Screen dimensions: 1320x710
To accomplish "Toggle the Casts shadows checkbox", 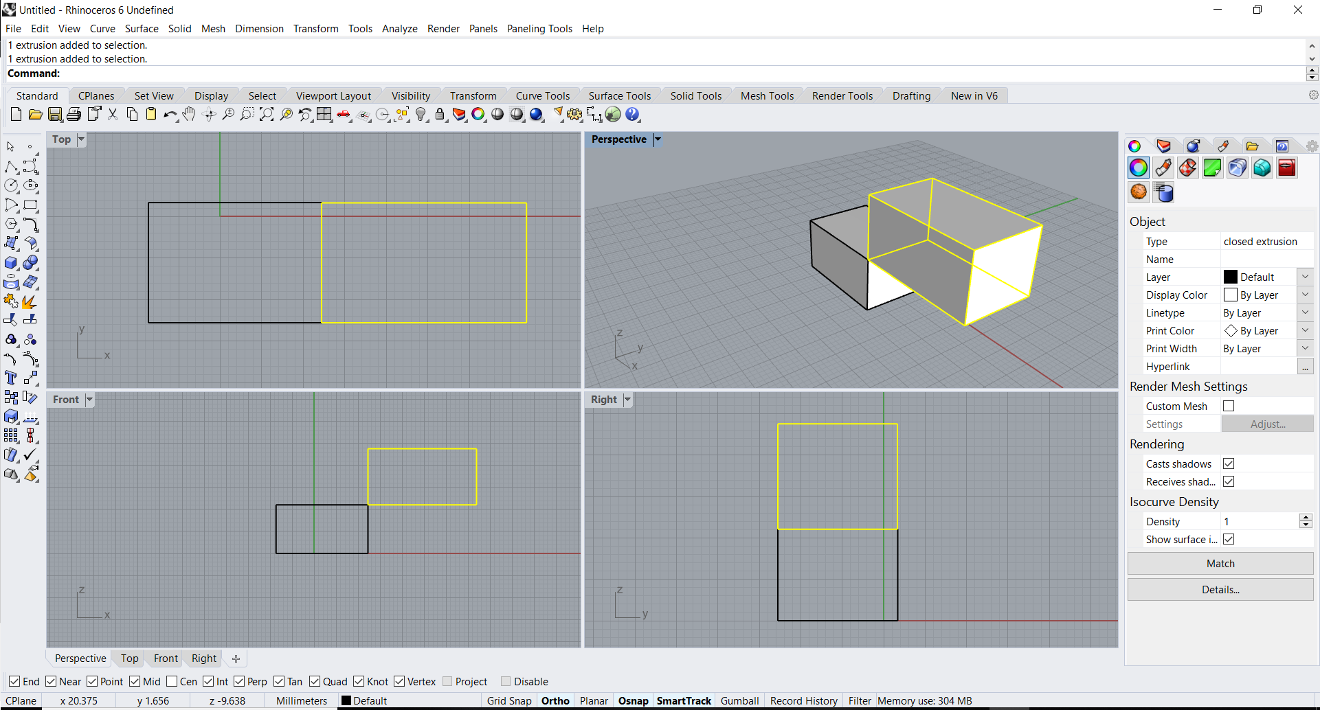I will pyautogui.click(x=1229, y=464).
